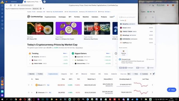
Task: Open Watchlist menu item
Action: coord(86,17)
